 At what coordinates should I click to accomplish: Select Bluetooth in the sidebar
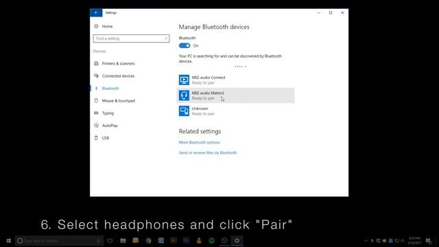pyautogui.click(x=110, y=89)
